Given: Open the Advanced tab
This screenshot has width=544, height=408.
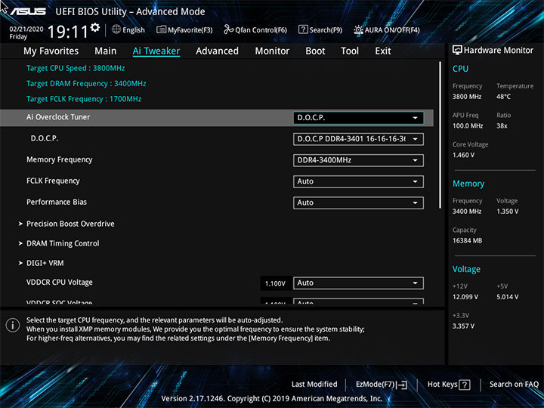Looking at the screenshot, I should click(x=217, y=51).
